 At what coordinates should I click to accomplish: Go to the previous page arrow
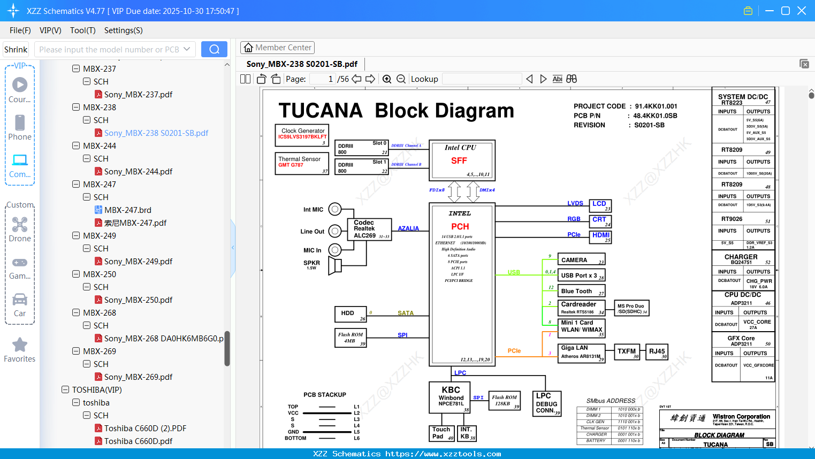(x=356, y=79)
